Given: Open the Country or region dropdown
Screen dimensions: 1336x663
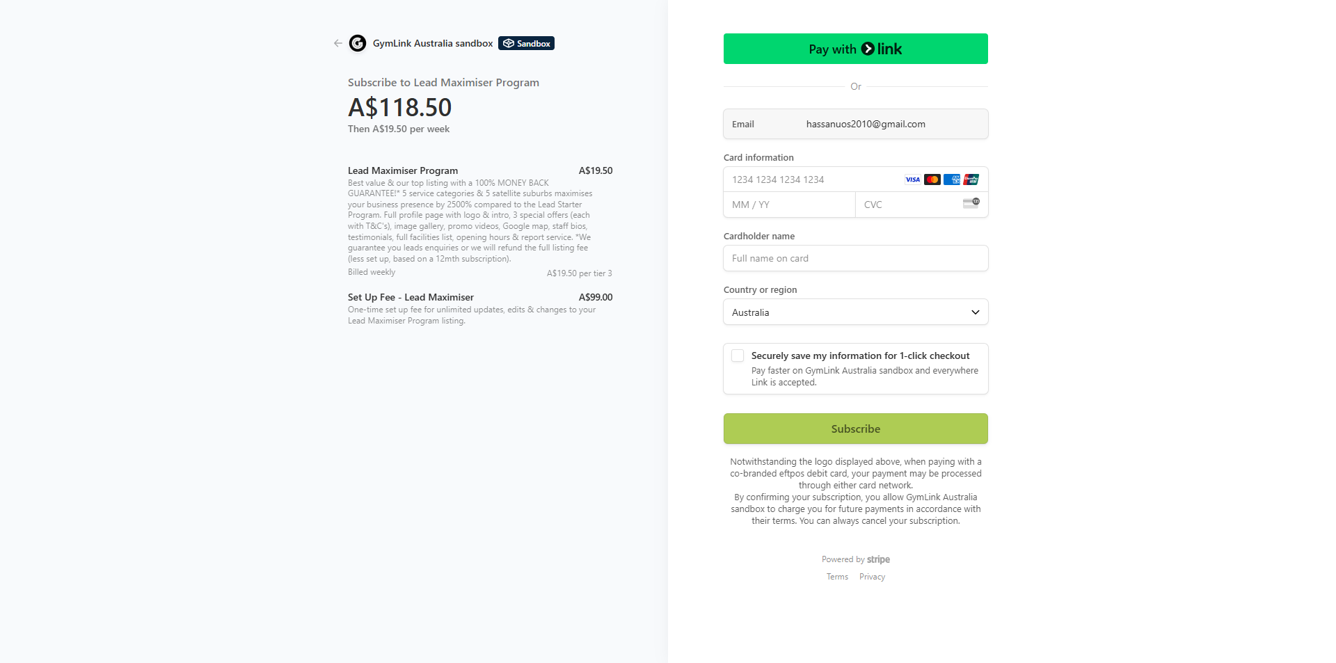Looking at the screenshot, I should point(855,312).
